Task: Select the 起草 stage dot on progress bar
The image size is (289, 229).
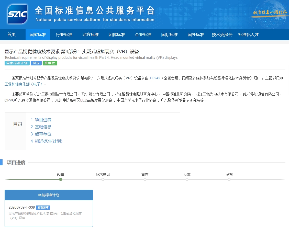Action: click(61, 179)
